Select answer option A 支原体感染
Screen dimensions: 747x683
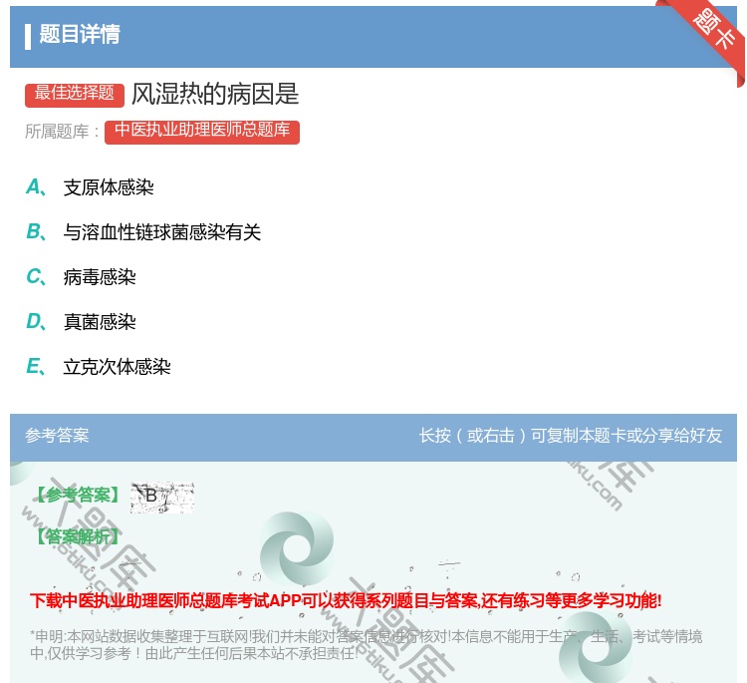(90, 187)
